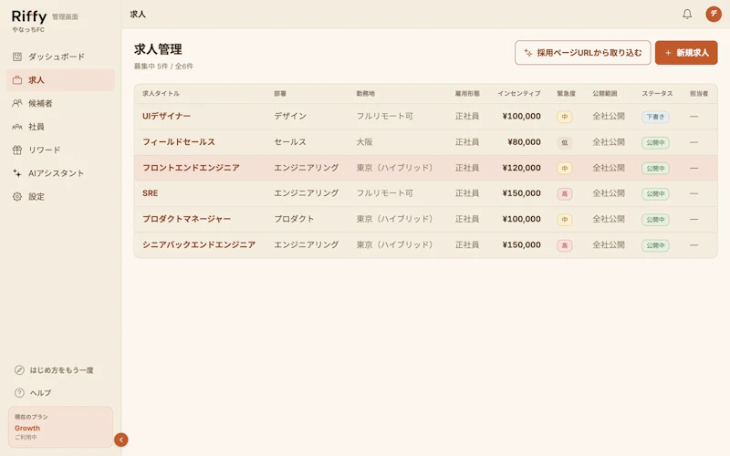This screenshot has height=456, width=730.
Task: Click the 担当者 column header
Action: [x=699, y=94]
